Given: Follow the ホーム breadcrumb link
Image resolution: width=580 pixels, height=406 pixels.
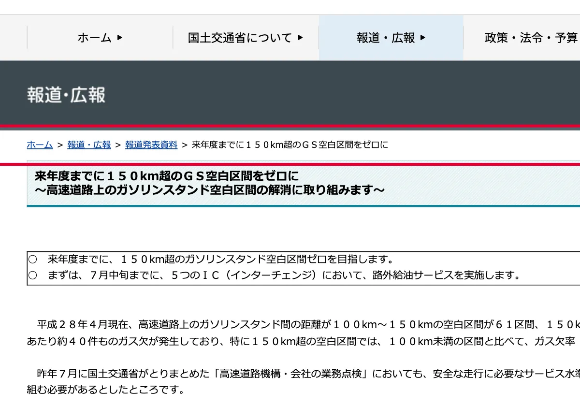Looking at the screenshot, I should pos(40,145).
